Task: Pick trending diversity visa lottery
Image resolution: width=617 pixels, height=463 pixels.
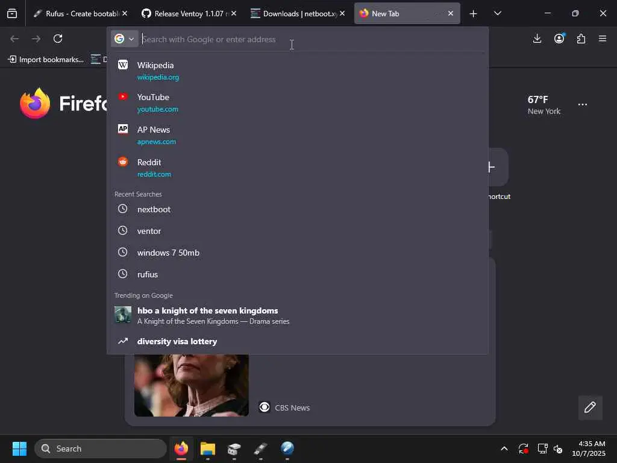Action: coord(298,341)
